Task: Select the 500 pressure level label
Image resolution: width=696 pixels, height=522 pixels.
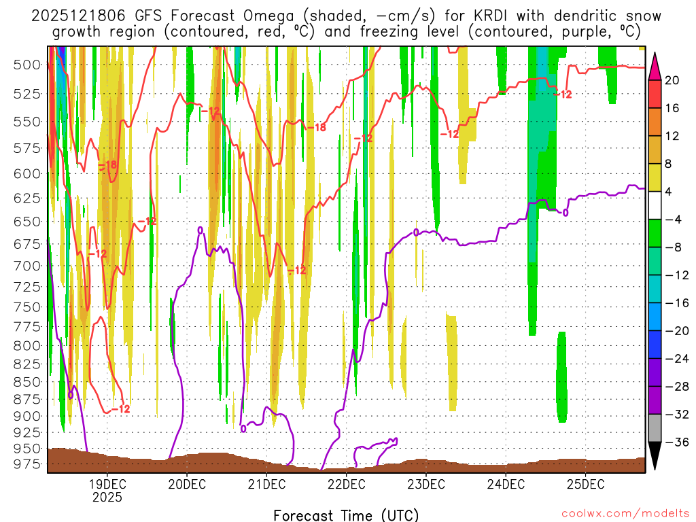Action: click(x=27, y=65)
